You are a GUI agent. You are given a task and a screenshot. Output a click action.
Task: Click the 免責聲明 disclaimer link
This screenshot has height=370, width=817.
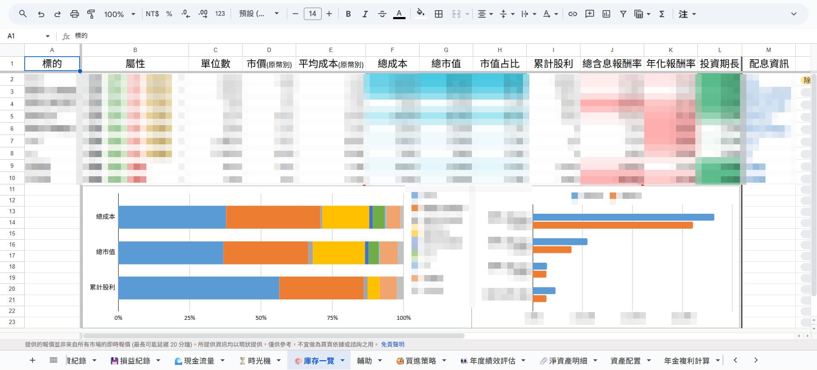[392, 344]
